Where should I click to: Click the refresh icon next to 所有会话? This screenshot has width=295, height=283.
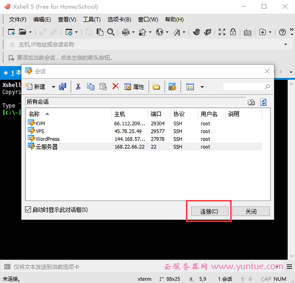263,102
